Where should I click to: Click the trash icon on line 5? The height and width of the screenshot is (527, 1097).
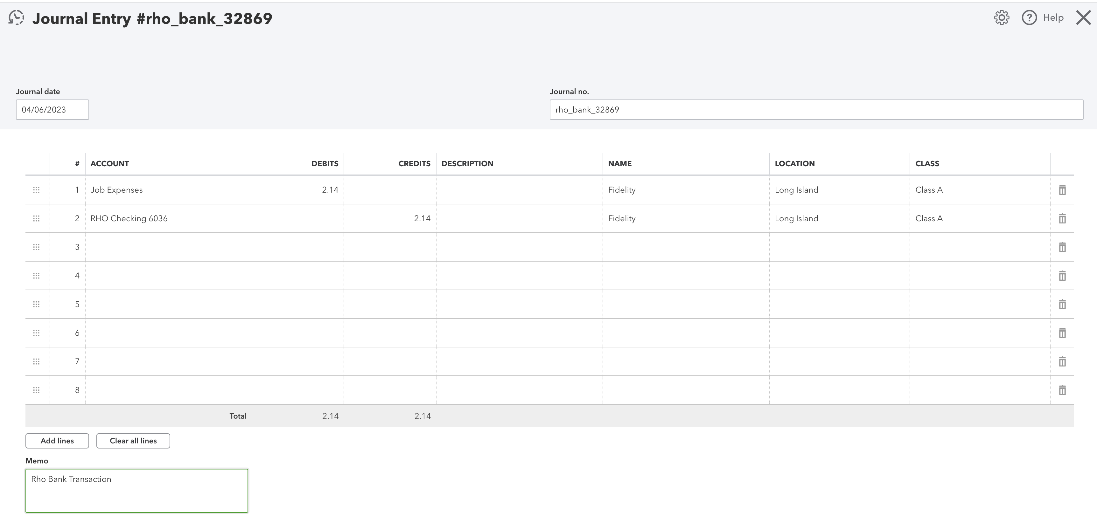coord(1062,304)
